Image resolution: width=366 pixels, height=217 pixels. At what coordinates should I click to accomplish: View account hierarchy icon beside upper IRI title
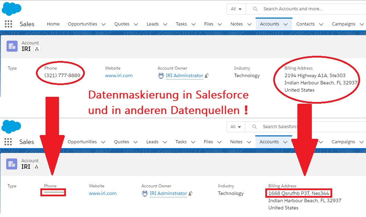[37, 49]
